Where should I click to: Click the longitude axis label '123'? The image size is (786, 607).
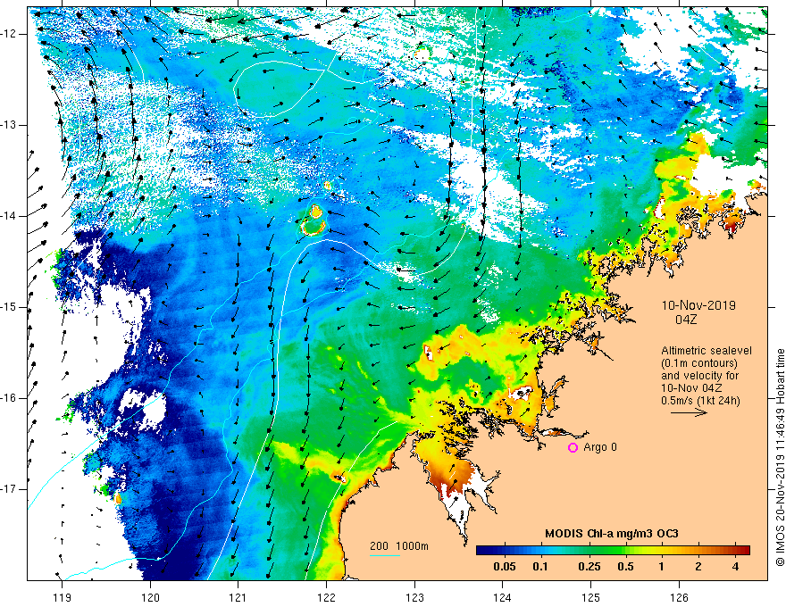click(x=414, y=597)
